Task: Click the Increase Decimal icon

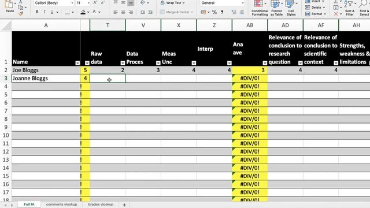Action: (234, 12)
